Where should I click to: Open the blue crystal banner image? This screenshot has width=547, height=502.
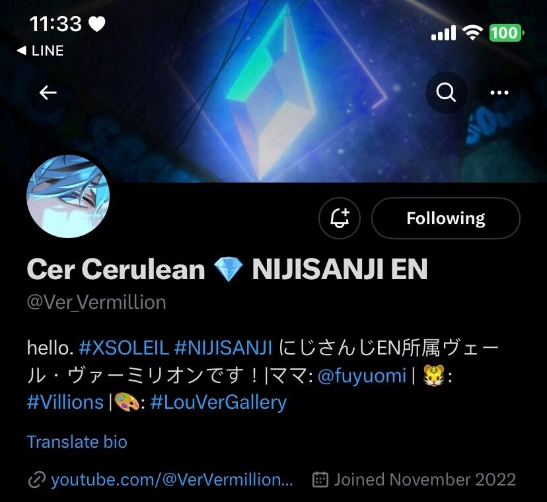point(273,91)
